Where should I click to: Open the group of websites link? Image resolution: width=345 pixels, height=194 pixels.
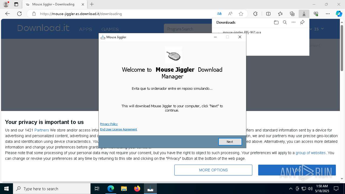click(x=310, y=153)
